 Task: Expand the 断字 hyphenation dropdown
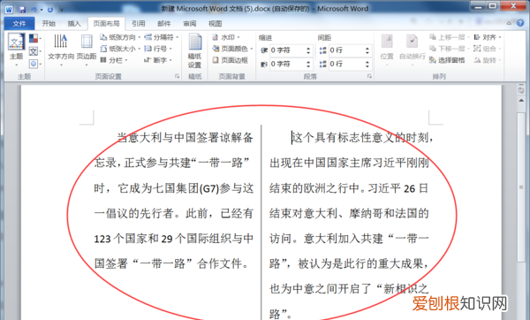coord(158,60)
